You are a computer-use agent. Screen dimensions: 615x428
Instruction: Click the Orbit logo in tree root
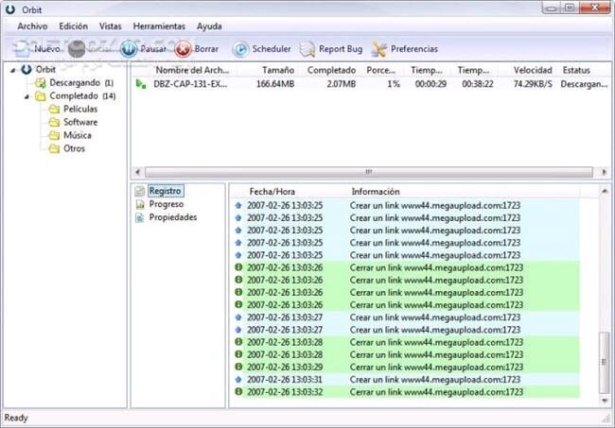[x=26, y=70]
